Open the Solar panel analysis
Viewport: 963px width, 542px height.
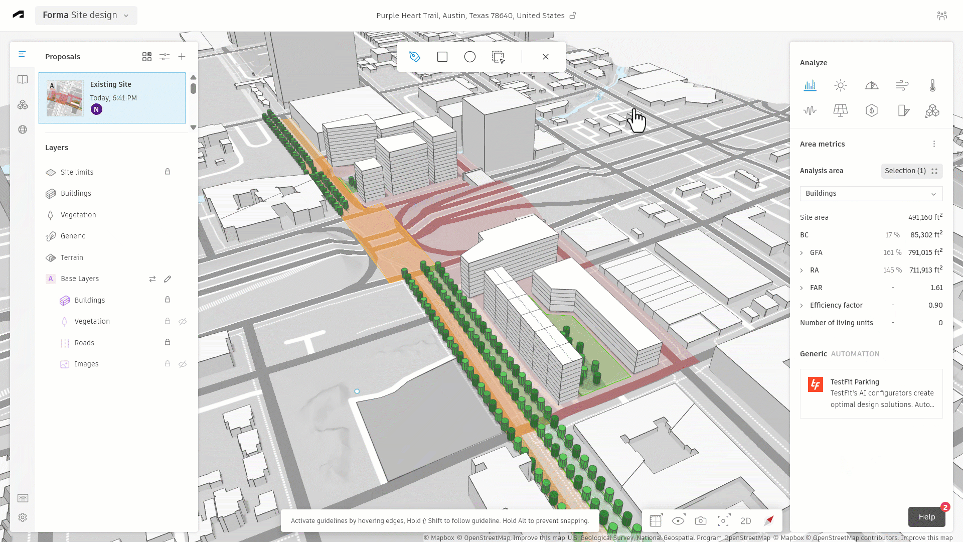841,110
